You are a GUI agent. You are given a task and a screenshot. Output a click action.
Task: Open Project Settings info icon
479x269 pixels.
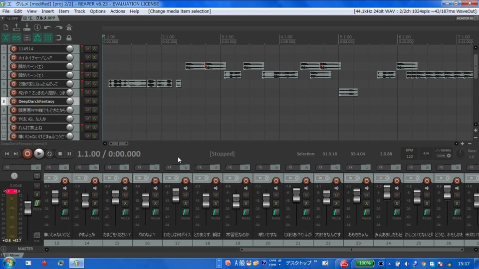tap(37, 27)
